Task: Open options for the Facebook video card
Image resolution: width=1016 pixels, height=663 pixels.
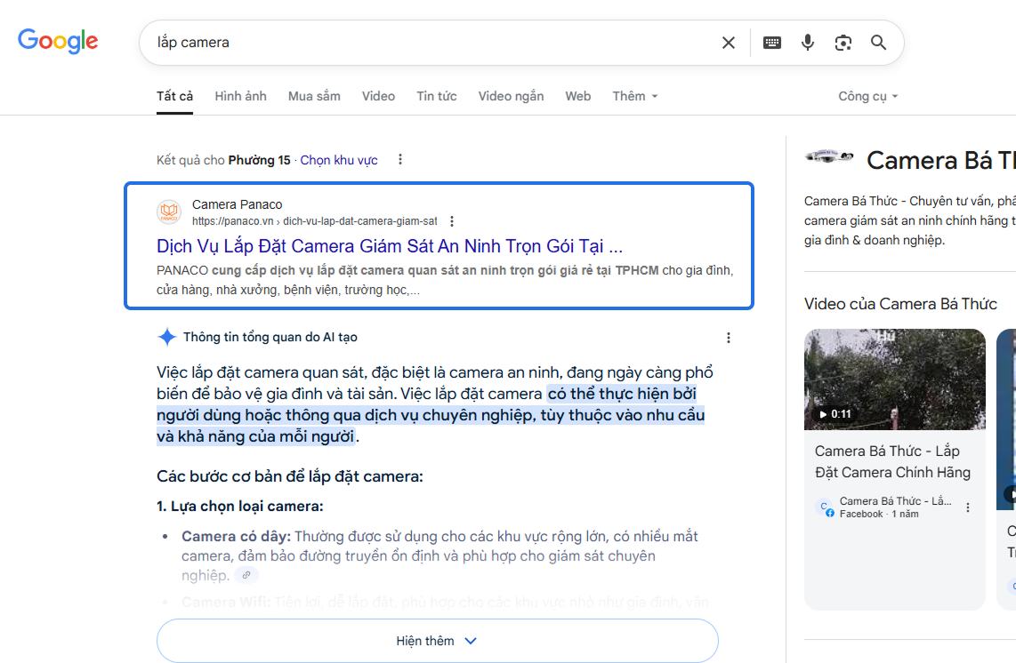Action: tap(967, 507)
